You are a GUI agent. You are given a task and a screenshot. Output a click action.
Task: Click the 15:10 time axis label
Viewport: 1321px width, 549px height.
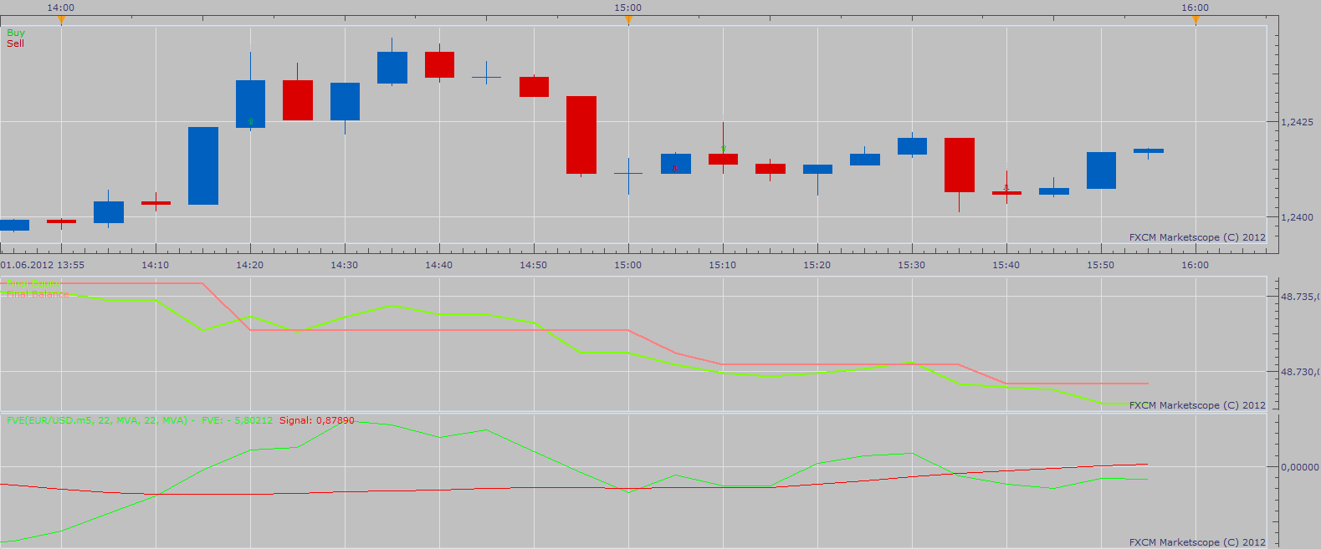722,265
